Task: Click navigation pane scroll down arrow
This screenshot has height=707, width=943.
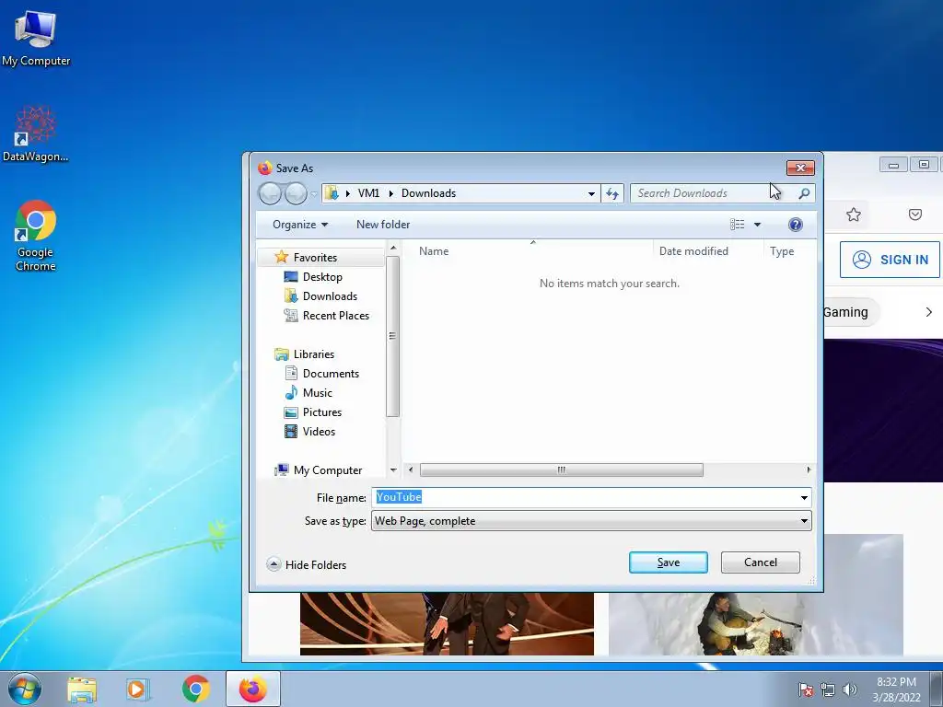Action: coord(392,470)
